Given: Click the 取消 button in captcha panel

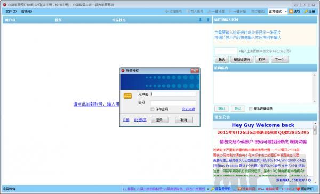Looking at the screenshot, I should [x=262, y=59].
